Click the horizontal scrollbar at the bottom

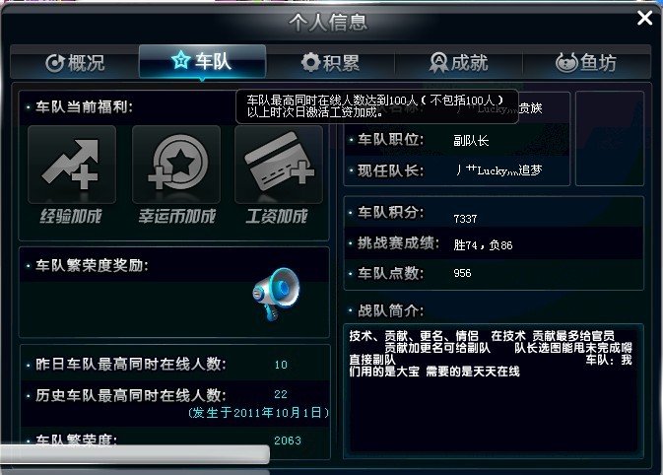coord(134,454)
